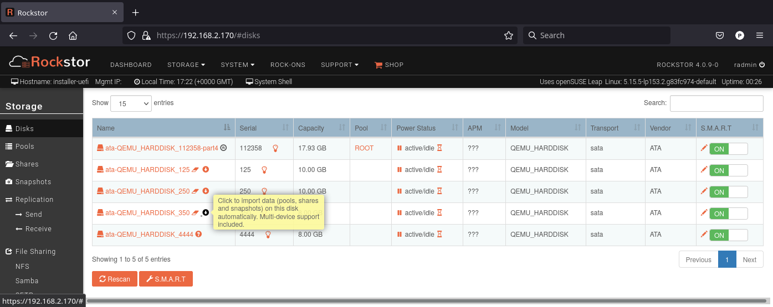
Task: Expand the STORAGE menu in top navigation
Action: pos(186,65)
